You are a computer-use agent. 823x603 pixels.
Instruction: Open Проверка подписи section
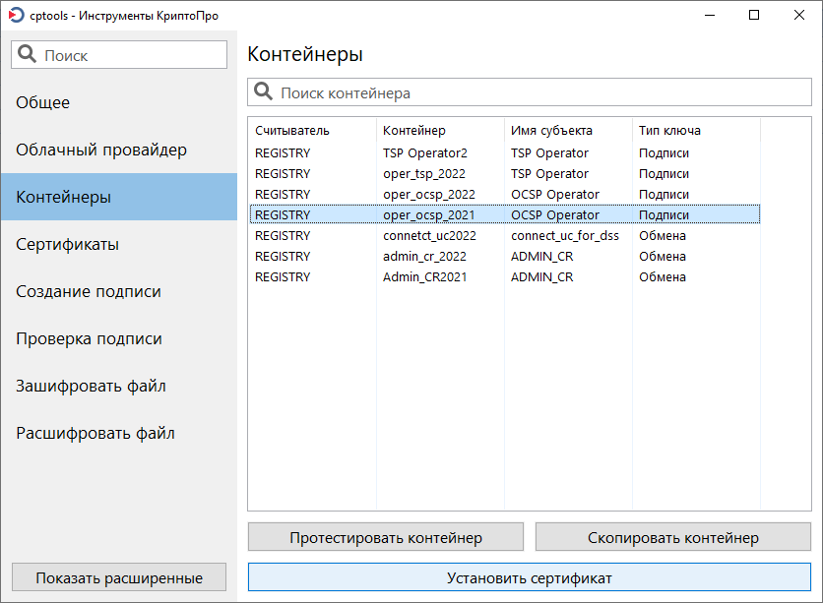click(119, 338)
